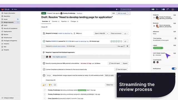Viewport: 178px width, 100px height.
Task: Edit Reviewer in right sidebar
Action: pyautogui.click(x=175, y=23)
